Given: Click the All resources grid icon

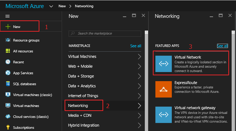Looking at the screenshot, I should click(x=8, y=51).
